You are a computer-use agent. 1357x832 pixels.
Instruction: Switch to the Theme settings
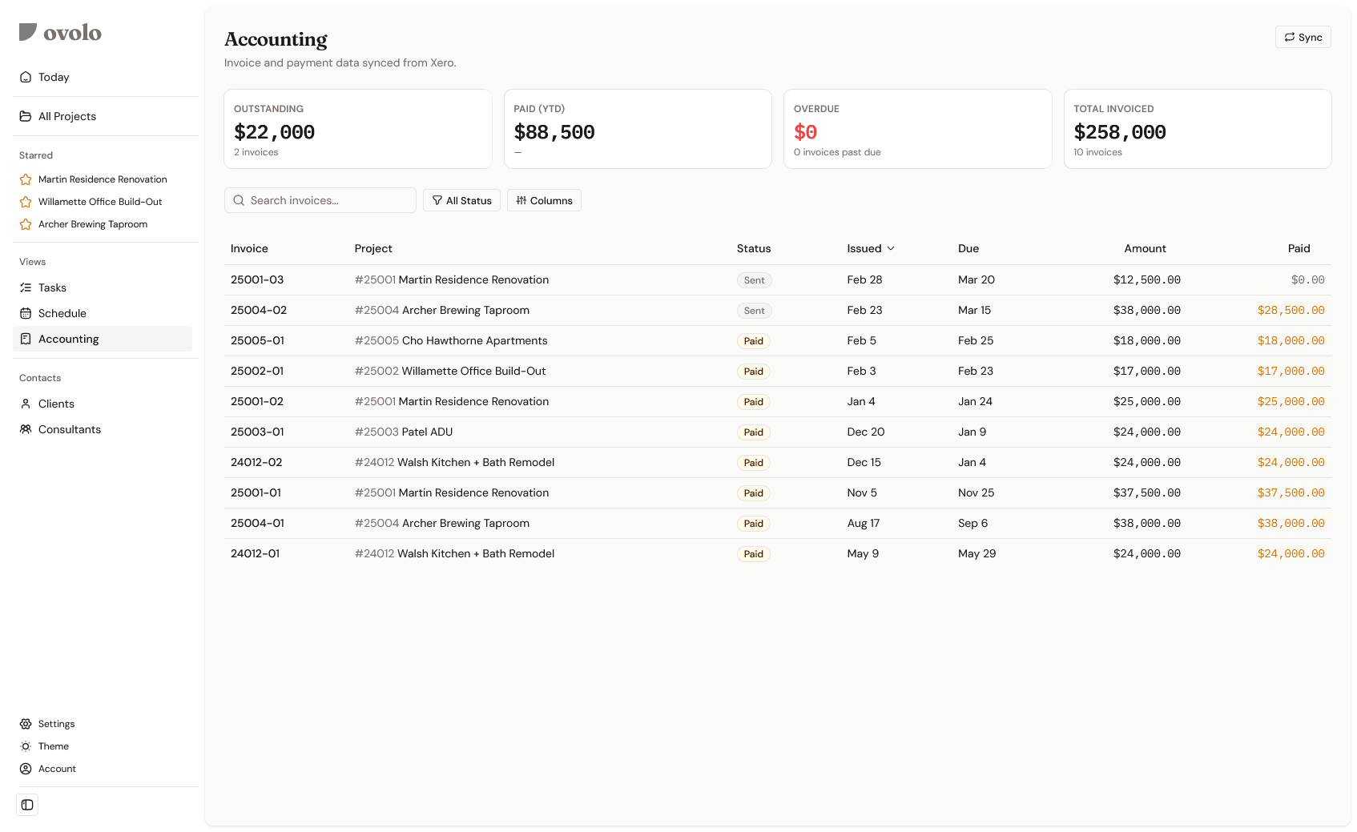pyautogui.click(x=54, y=746)
